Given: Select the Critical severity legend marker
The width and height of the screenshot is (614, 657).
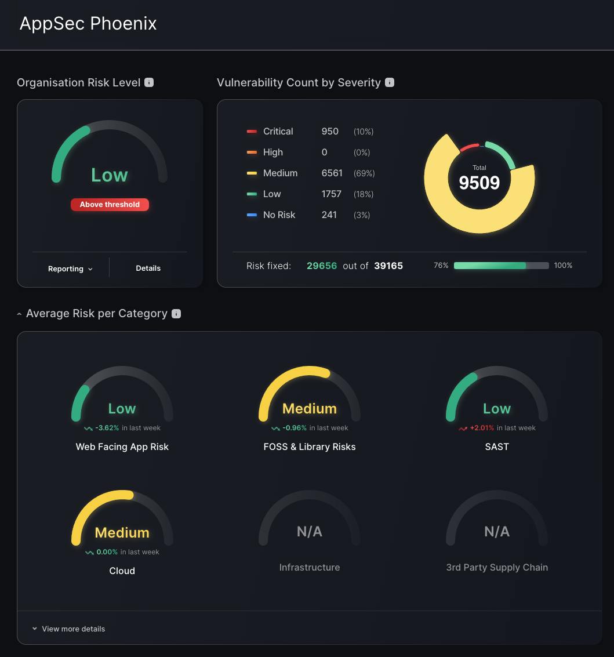Looking at the screenshot, I should pos(252,131).
